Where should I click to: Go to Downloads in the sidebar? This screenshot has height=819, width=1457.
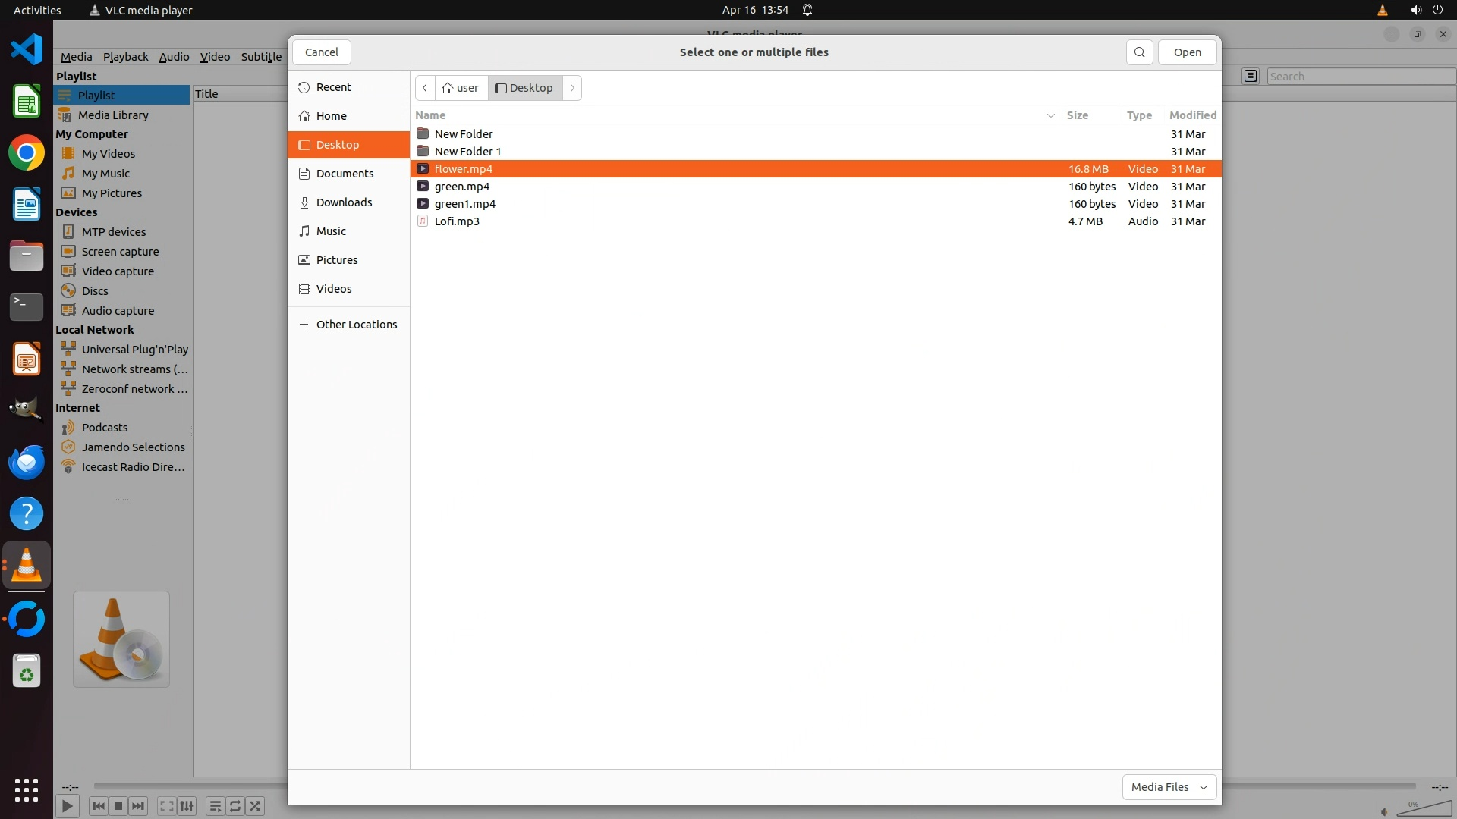click(x=344, y=202)
